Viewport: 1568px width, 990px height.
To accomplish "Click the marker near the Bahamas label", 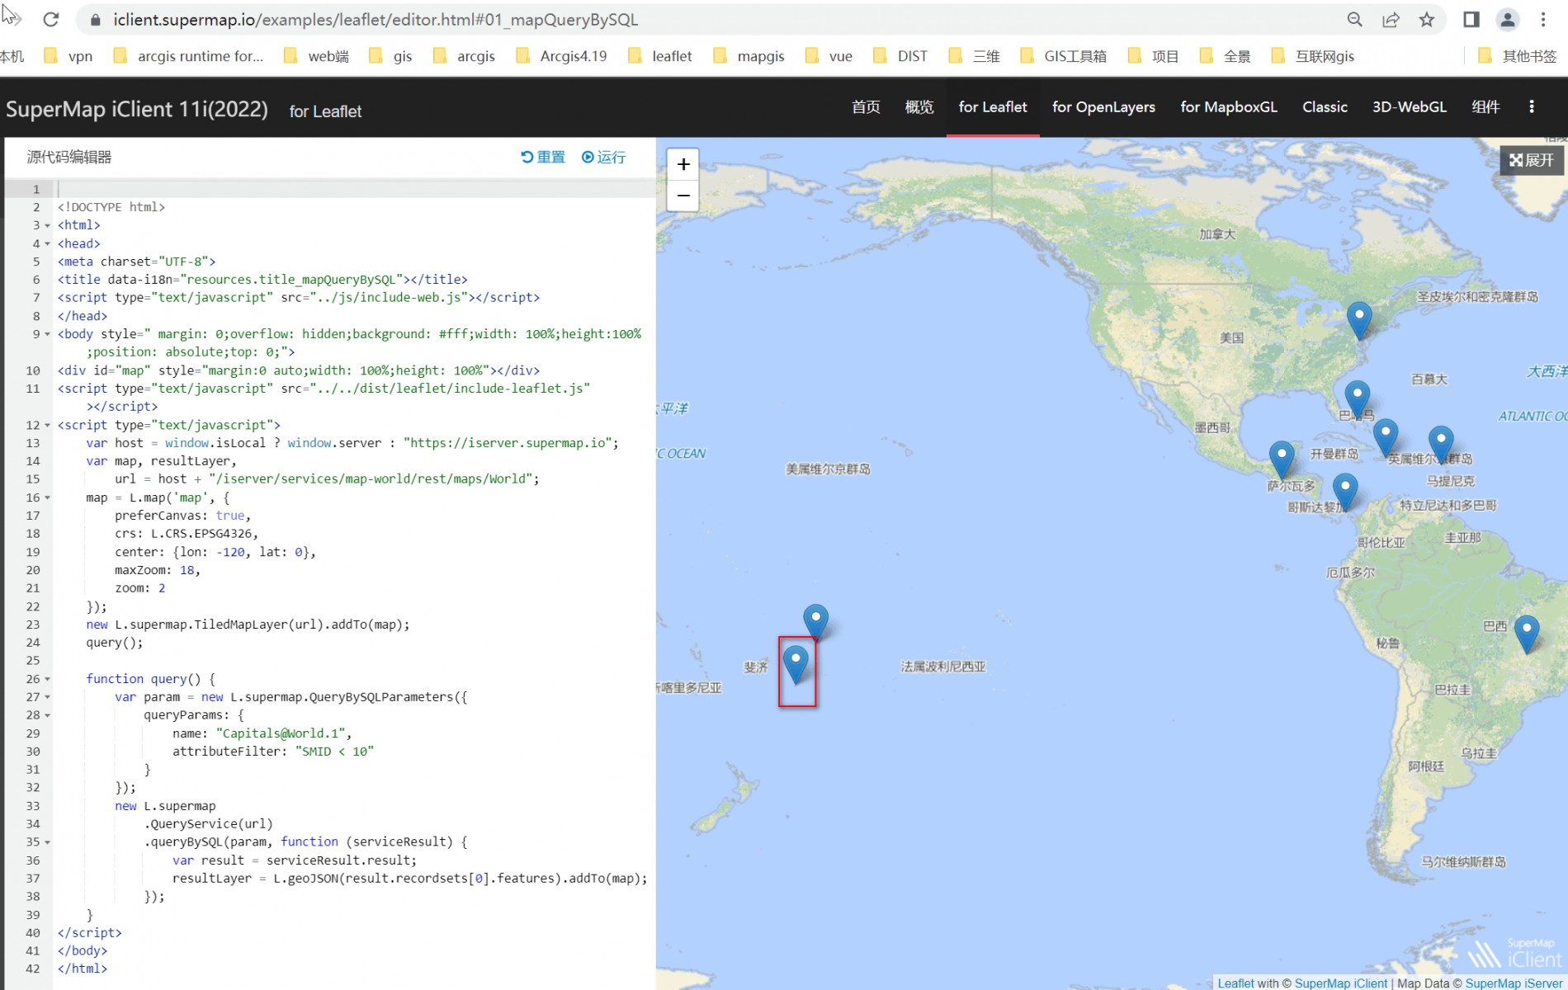I will 1358,400.
